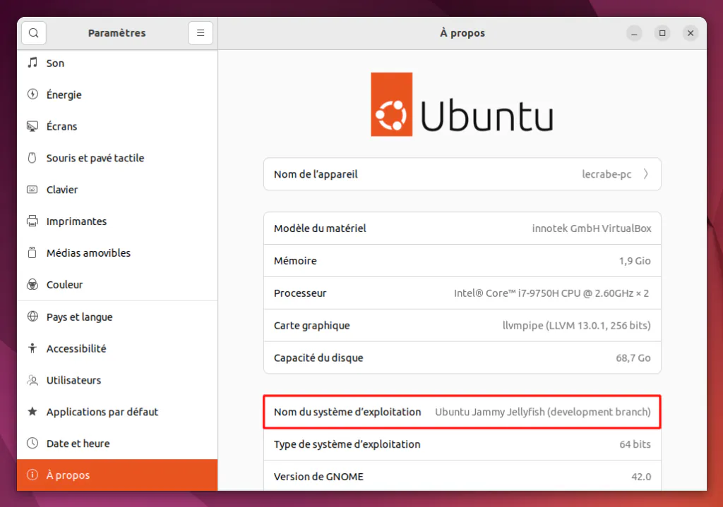The height and width of the screenshot is (507, 723).
Task: Open Applications par défaut settings
Action: pyautogui.click(x=117, y=412)
